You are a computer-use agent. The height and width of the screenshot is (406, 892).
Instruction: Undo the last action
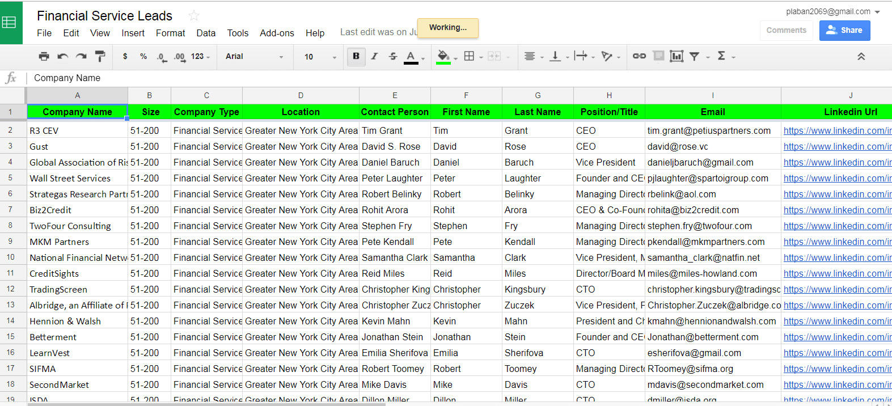click(x=63, y=56)
